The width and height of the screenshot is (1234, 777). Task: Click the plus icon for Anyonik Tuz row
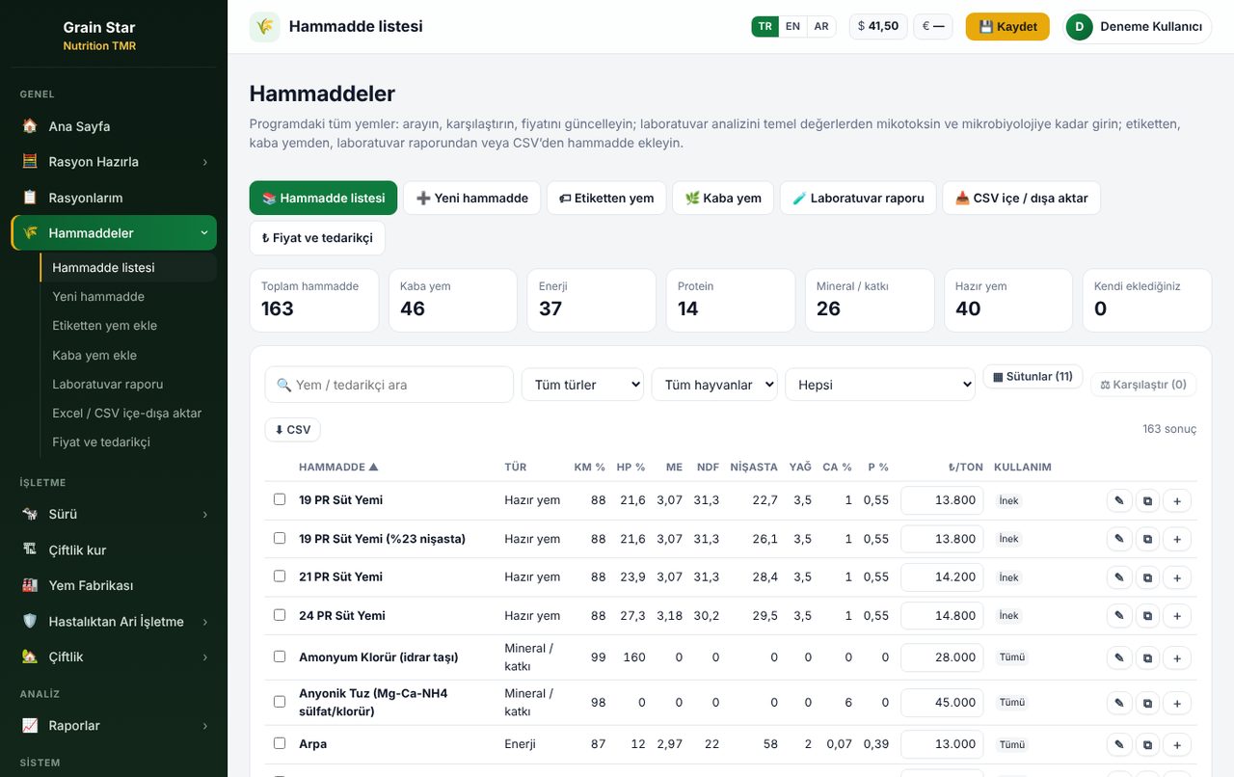[1177, 703]
